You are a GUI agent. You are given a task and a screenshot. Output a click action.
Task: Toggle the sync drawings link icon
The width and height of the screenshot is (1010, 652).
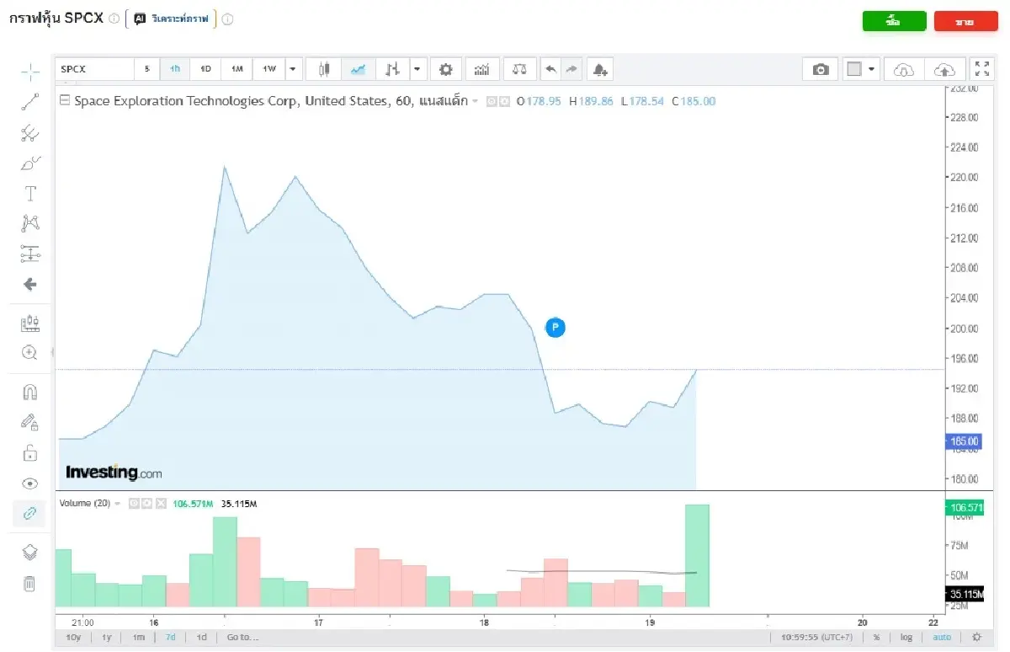(29, 513)
